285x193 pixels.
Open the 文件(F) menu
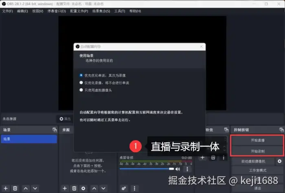click(x=7, y=11)
